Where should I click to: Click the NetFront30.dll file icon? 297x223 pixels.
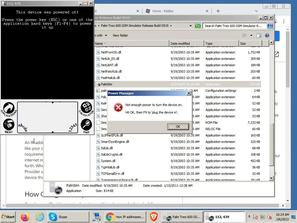click(98, 52)
